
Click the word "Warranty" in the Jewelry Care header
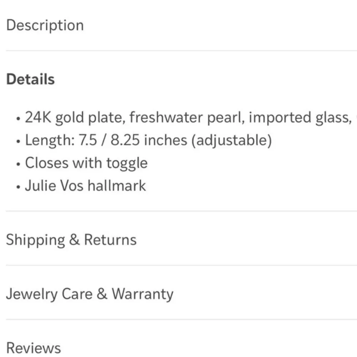click(x=142, y=294)
